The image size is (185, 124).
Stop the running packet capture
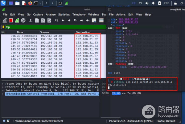pos(10,21)
